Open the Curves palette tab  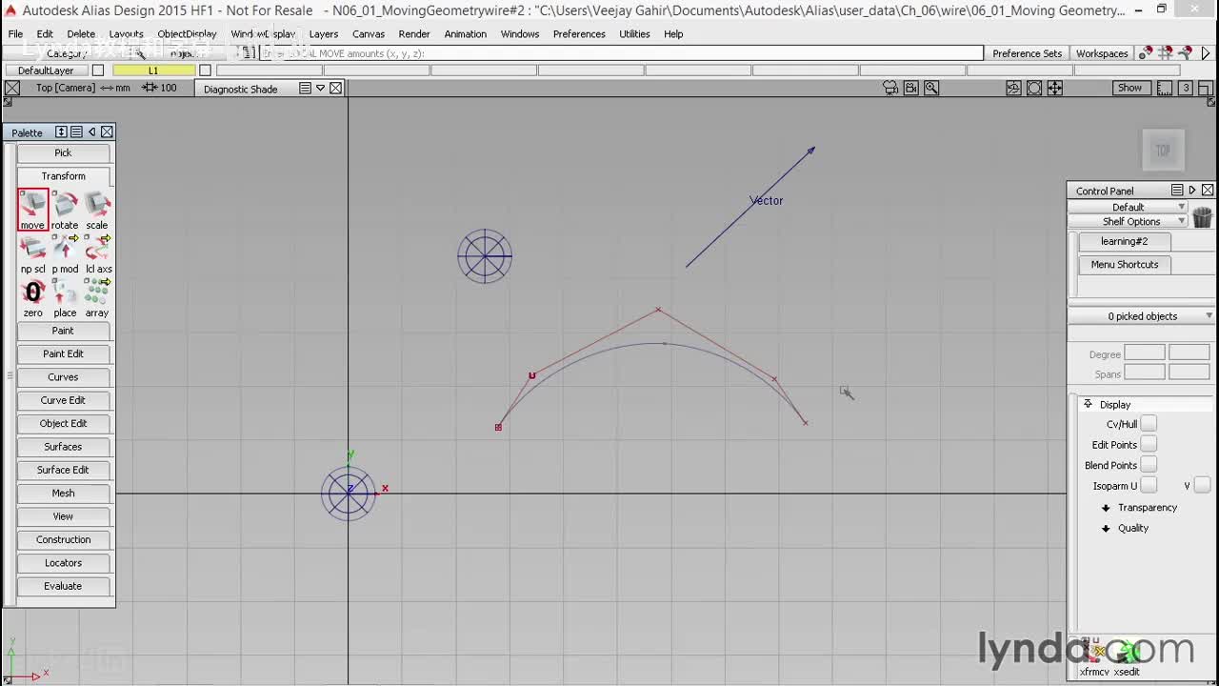click(63, 377)
